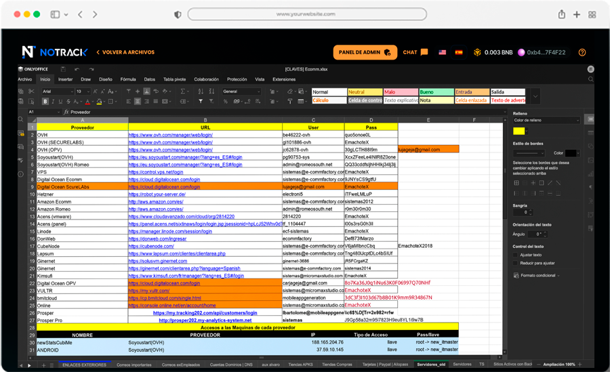This screenshot has height=372, width=610.
Task: Open comments panel in the left sidebar
Action: pos(20,133)
